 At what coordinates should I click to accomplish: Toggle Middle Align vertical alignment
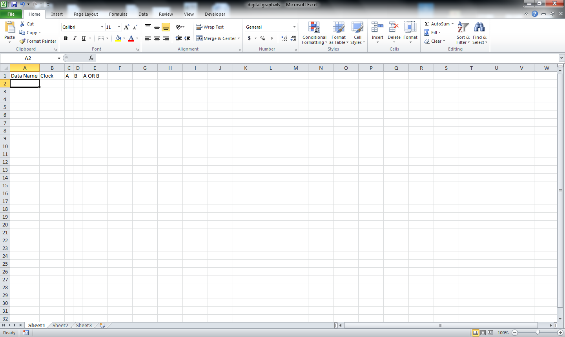tap(157, 27)
